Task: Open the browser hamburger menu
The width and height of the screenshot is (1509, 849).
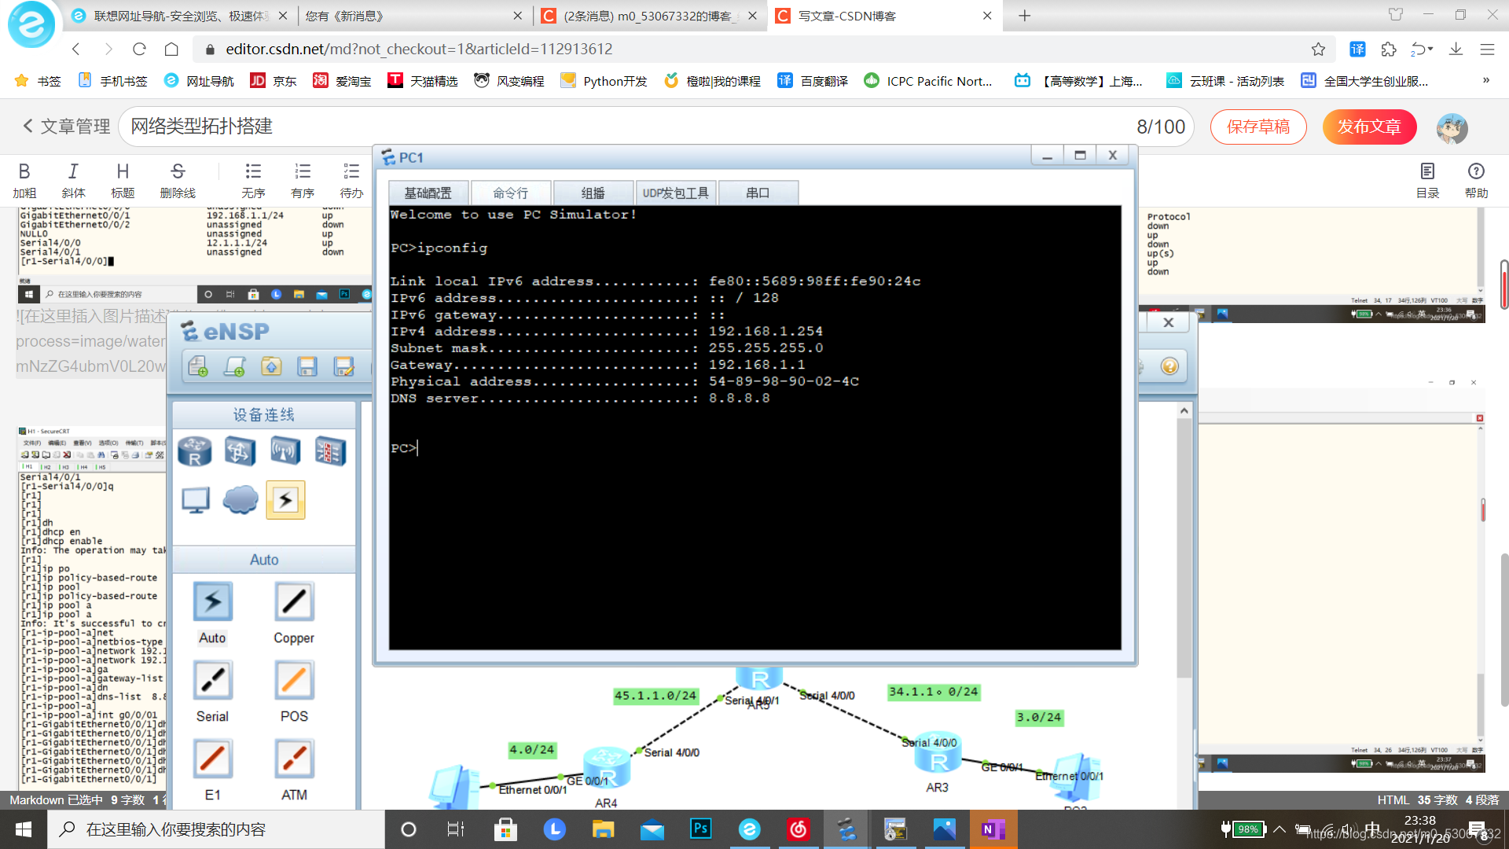Action: 1487,49
